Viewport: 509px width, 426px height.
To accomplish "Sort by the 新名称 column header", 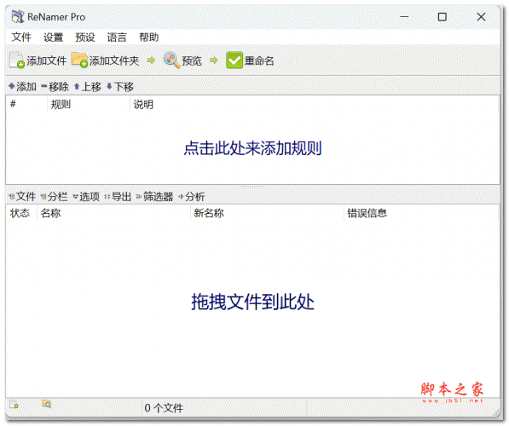I will (267, 213).
